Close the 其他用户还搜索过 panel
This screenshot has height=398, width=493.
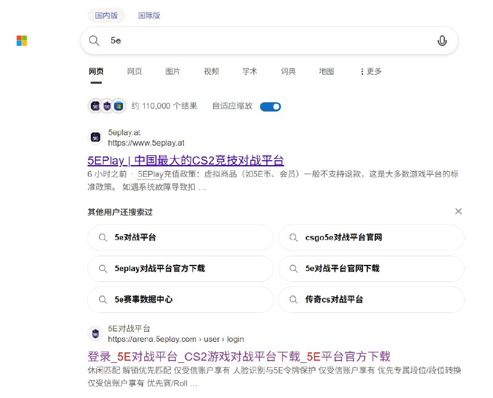coord(458,211)
